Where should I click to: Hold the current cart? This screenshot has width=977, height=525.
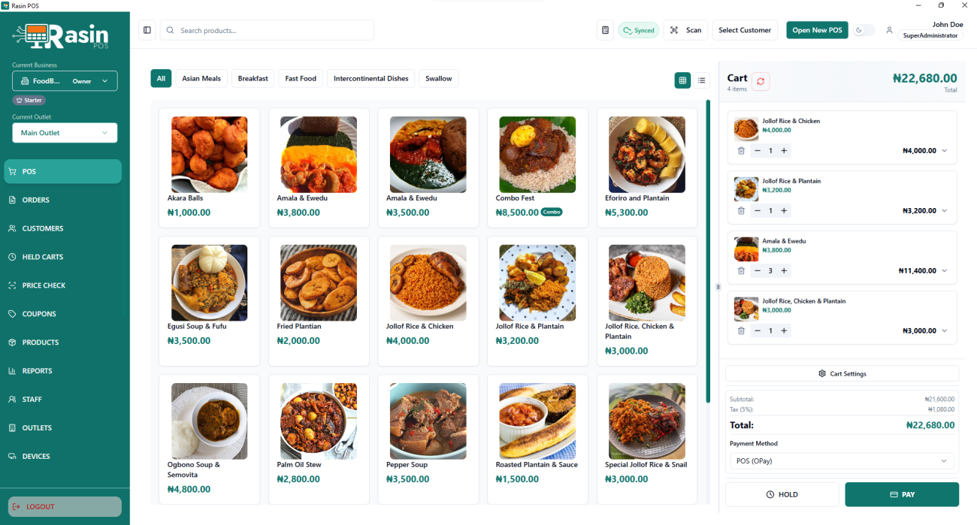click(782, 494)
